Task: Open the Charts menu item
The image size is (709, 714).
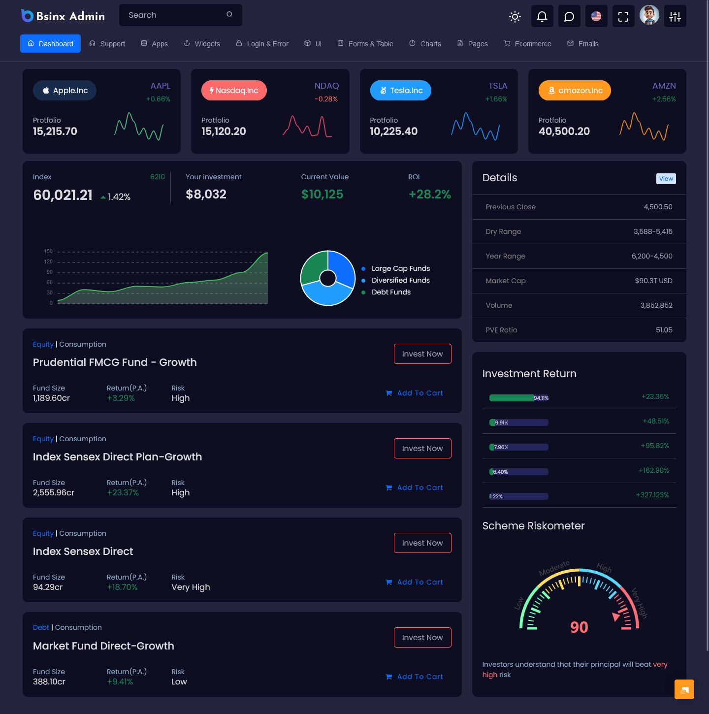Action: pyautogui.click(x=424, y=44)
